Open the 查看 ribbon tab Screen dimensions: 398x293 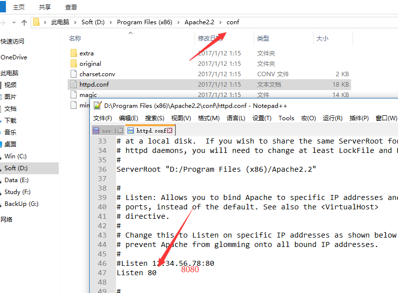(x=71, y=7)
